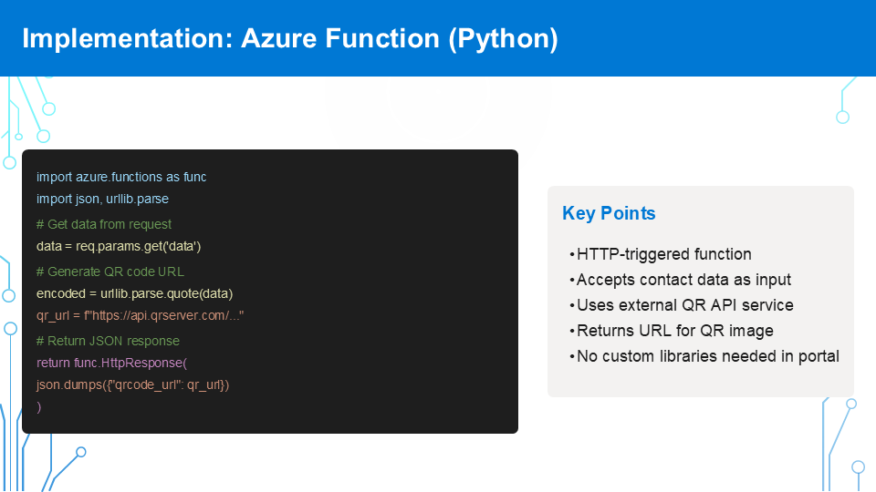Click the 'Accepts contact data as input' bullet
Image resolution: width=876 pixels, height=492 pixels.
click(683, 280)
